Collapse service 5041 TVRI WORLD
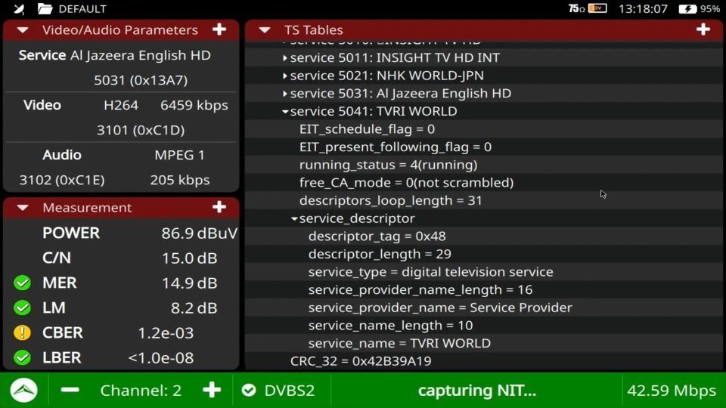Image resolution: width=726 pixels, height=408 pixels. [285, 112]
